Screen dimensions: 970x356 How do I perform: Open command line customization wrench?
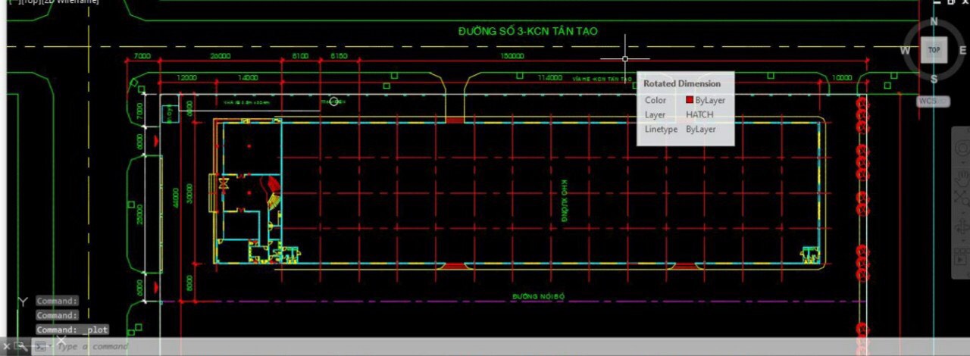23,347
